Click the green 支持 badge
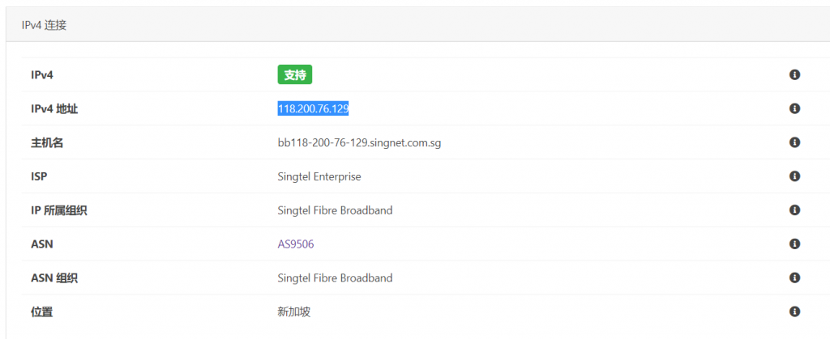 pyautogui.click(x=295, y=75)
